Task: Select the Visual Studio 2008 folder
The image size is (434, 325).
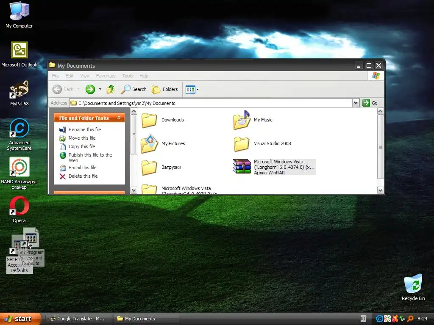Action: click(x=262, y=144)
